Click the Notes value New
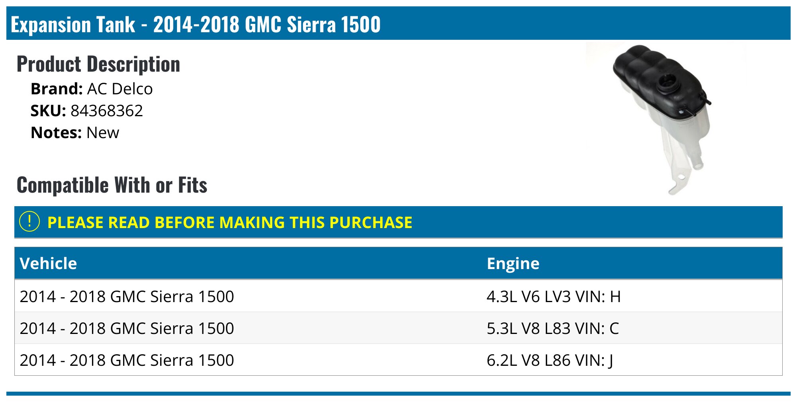797x402 pixels. pos(103,133)
